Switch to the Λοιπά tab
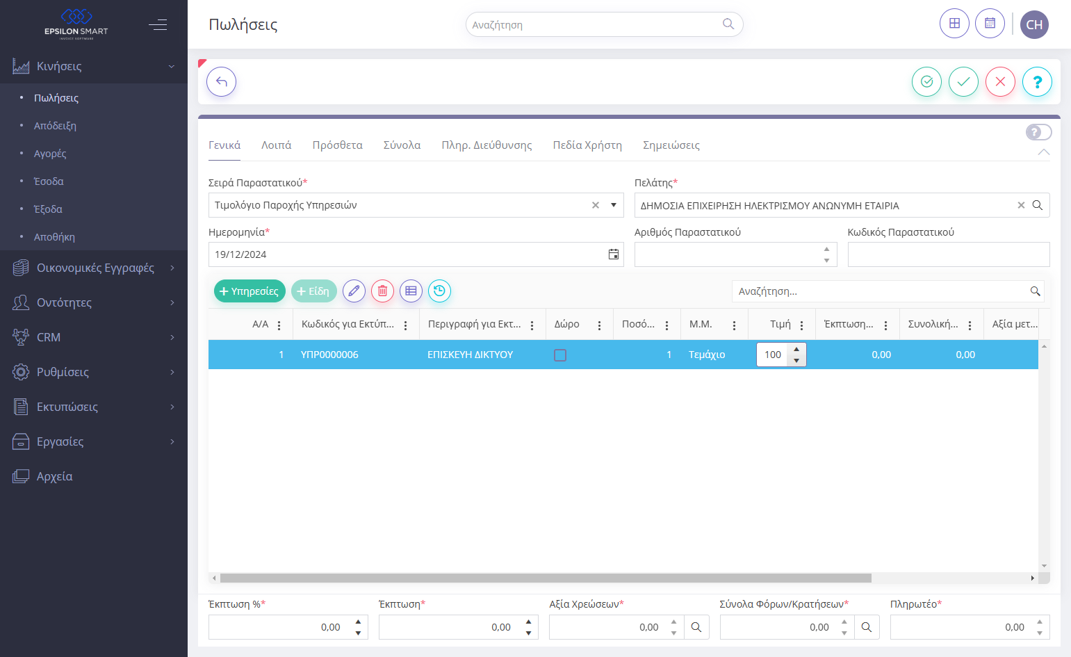 (x=276, y=145)
